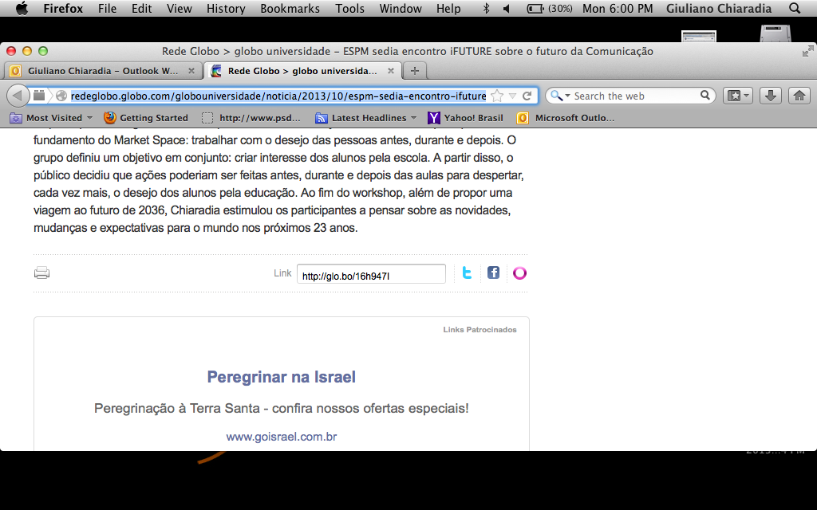817x510 pixels.
Task: Reload the page using the refresh icon
Action: pos(527,96)
